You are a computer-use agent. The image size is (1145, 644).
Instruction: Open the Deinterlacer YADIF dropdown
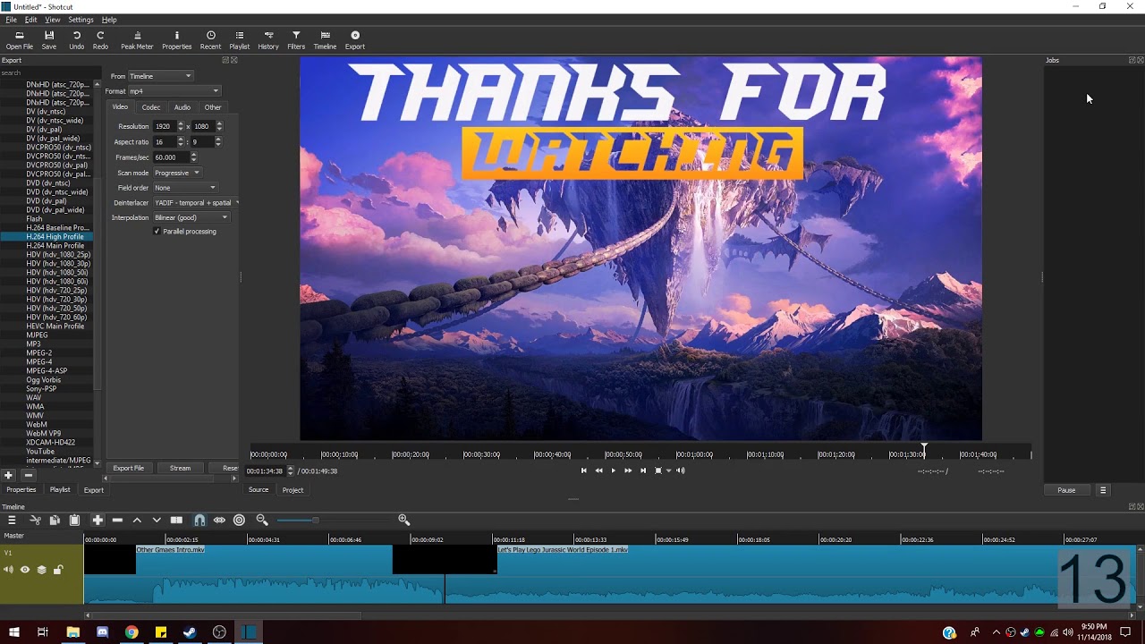point(195,203)
